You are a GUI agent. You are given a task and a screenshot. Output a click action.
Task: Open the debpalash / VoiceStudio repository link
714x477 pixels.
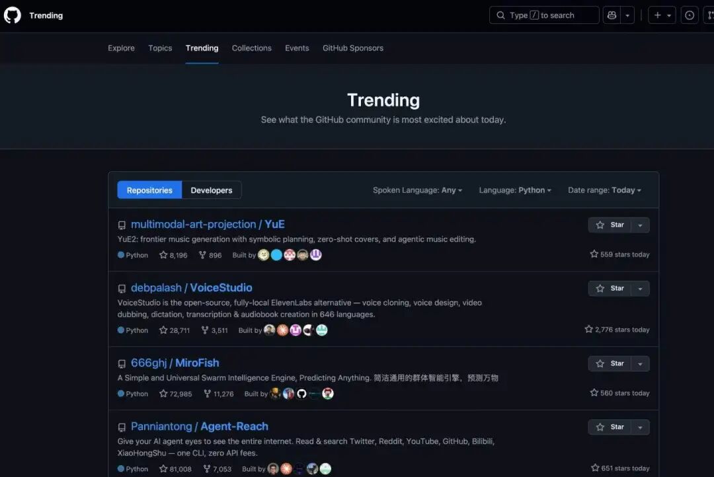point(192,287)
